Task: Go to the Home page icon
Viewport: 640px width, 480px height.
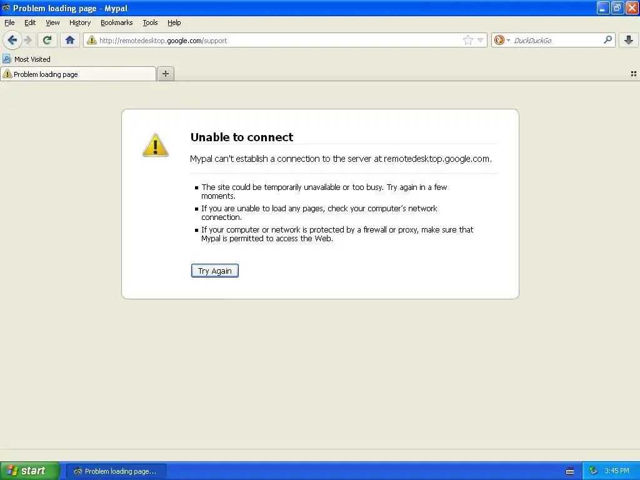Action: [x=70, y=40]
